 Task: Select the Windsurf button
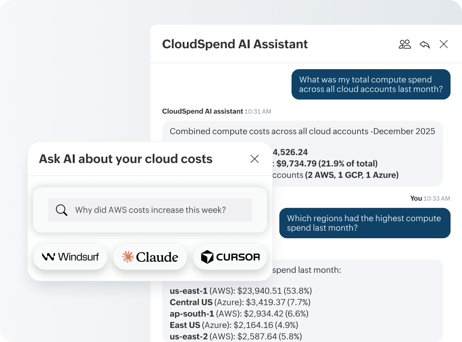coord(70,257)
